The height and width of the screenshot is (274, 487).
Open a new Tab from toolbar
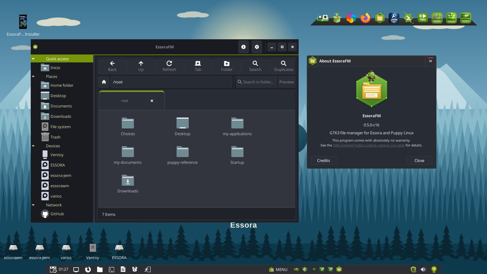(198, 66)
